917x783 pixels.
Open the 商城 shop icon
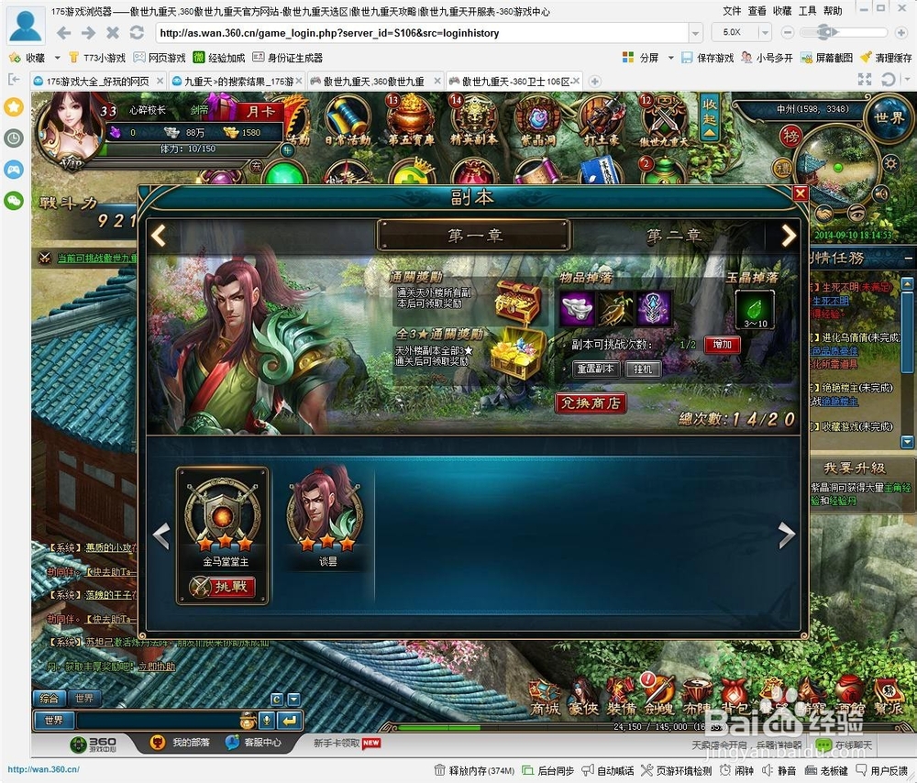545,699
